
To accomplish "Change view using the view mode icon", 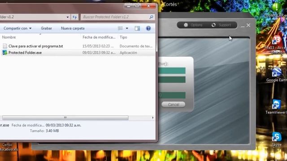I will [120, 28].
